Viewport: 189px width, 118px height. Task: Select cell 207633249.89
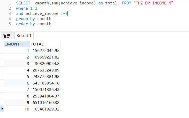coord(45,70)
